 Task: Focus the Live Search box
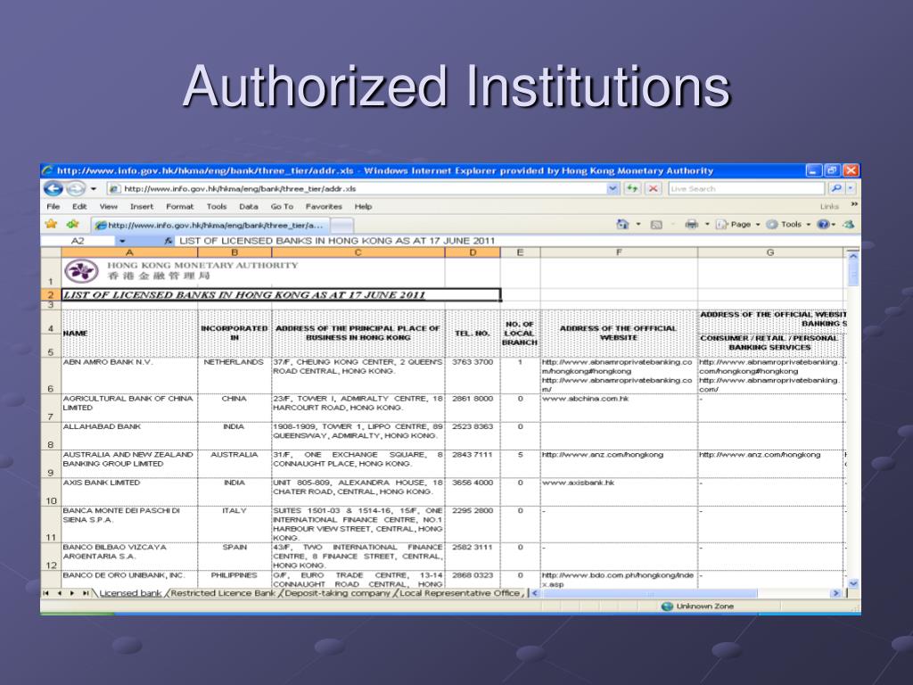(746, 189)
